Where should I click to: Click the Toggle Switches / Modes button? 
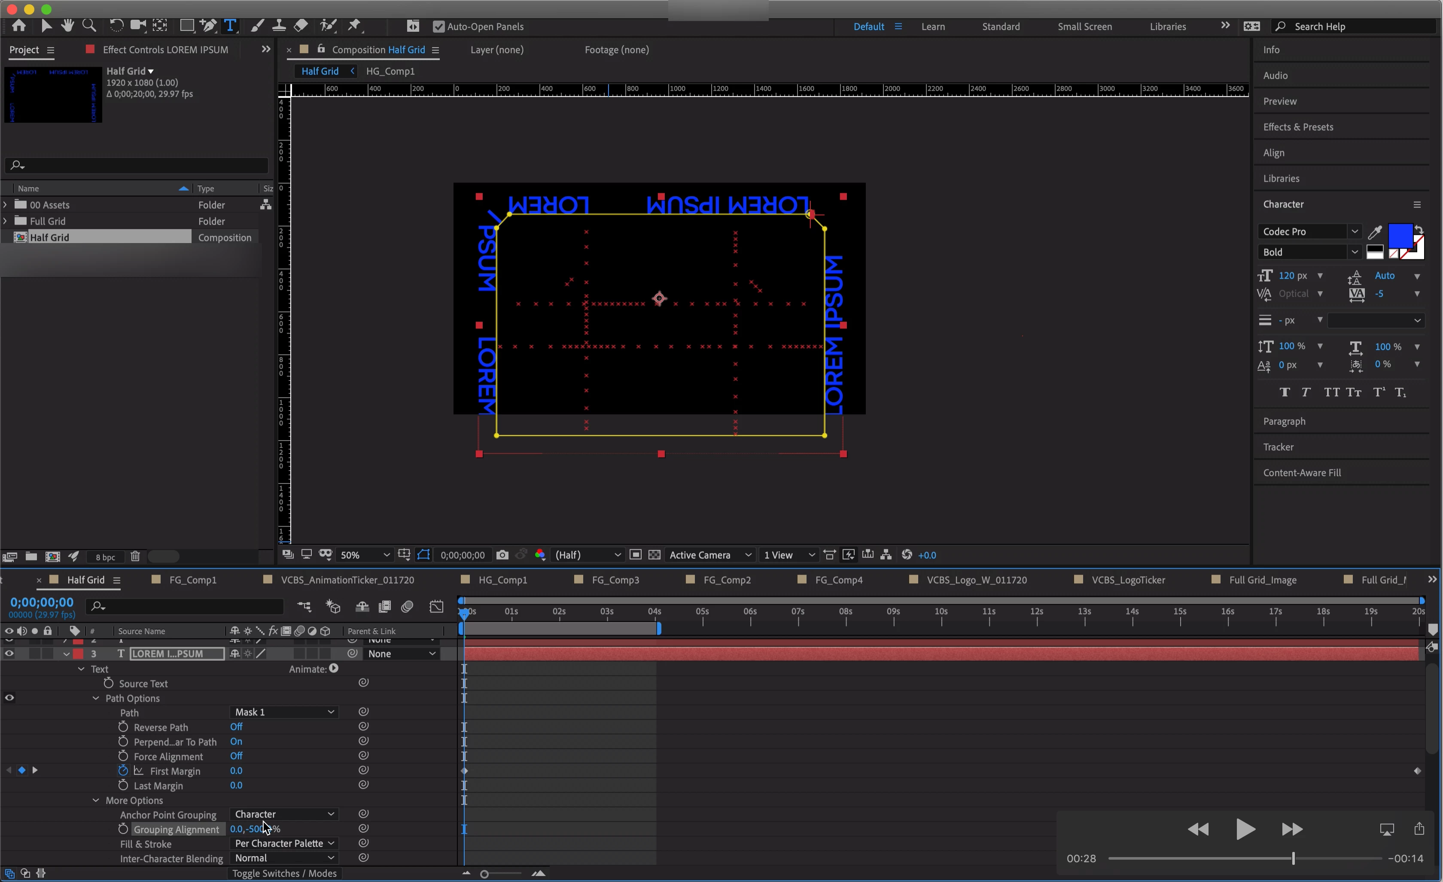click(x=284, y=873)
